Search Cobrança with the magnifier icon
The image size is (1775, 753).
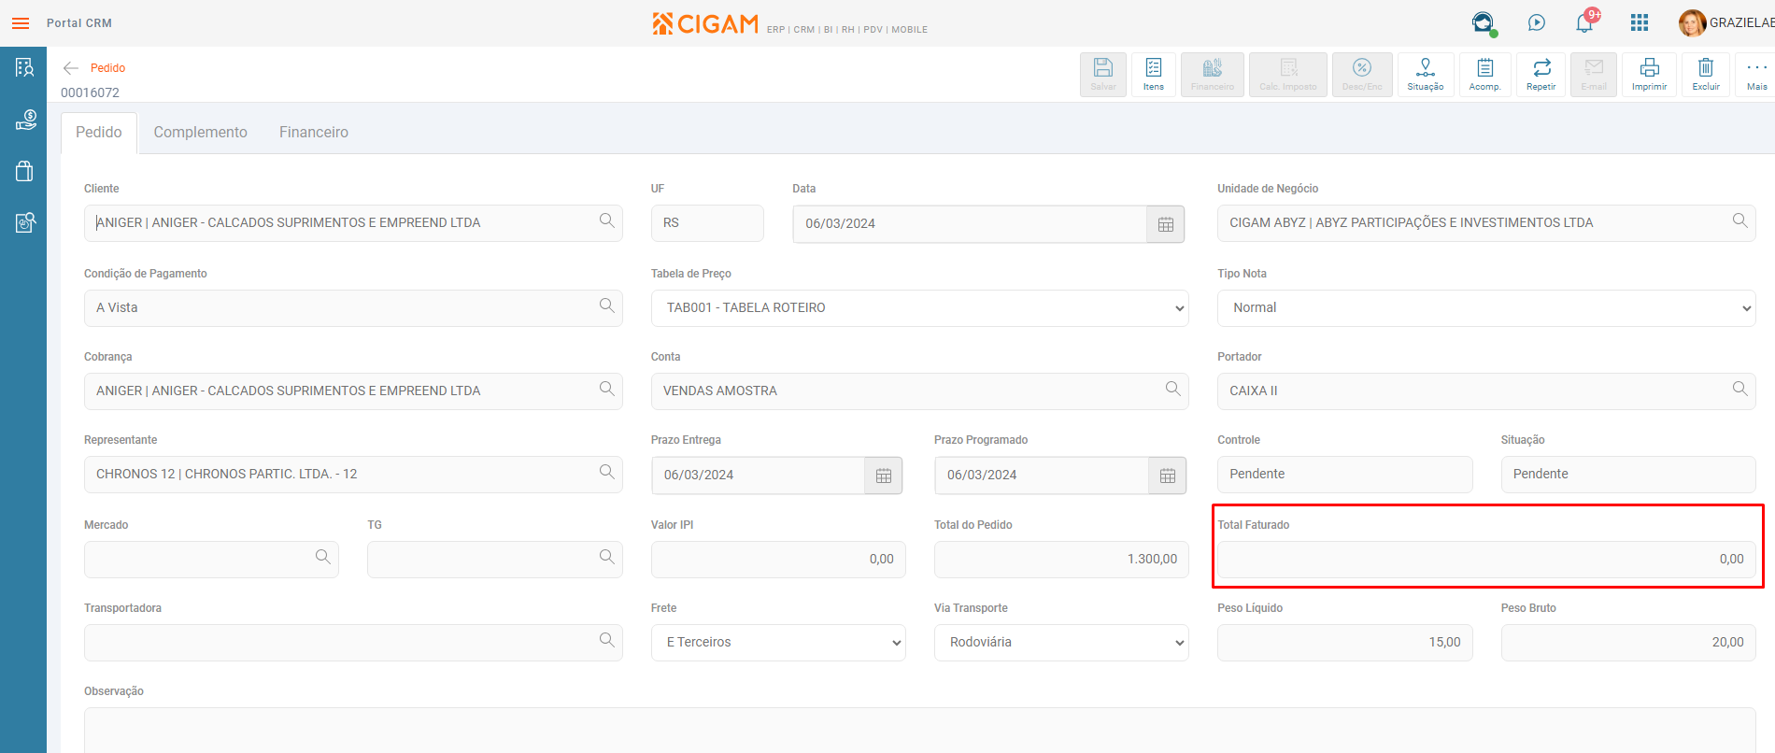coord(607,389)
